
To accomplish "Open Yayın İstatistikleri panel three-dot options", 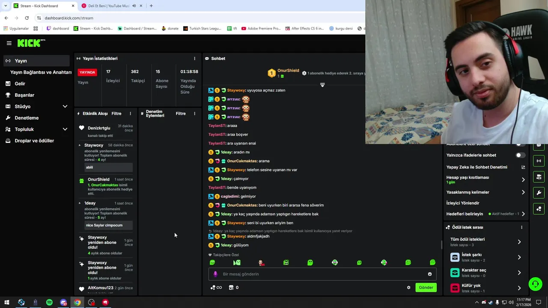I will tap(194, 59).
